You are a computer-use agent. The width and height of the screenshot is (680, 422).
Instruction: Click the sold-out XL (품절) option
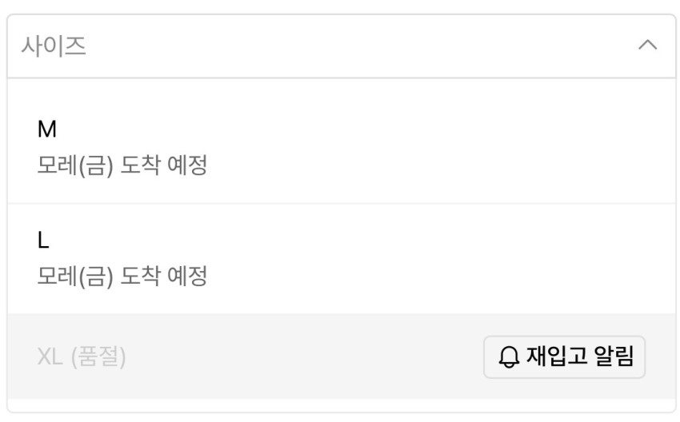click(81, 357)
